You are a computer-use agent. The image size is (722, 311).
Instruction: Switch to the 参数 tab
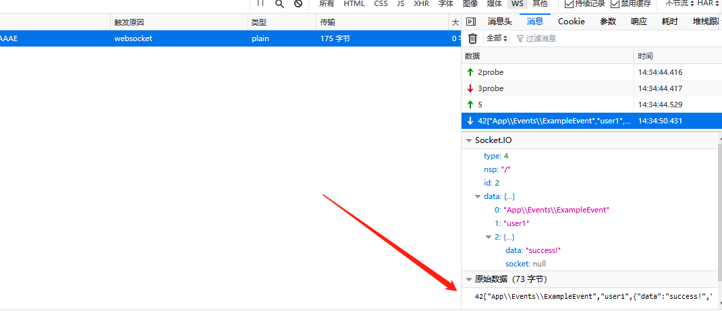point(608,21)
